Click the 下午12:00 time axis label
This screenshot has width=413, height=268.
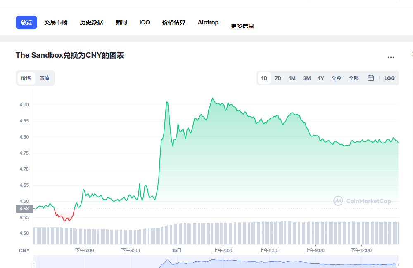click(361, 250)
